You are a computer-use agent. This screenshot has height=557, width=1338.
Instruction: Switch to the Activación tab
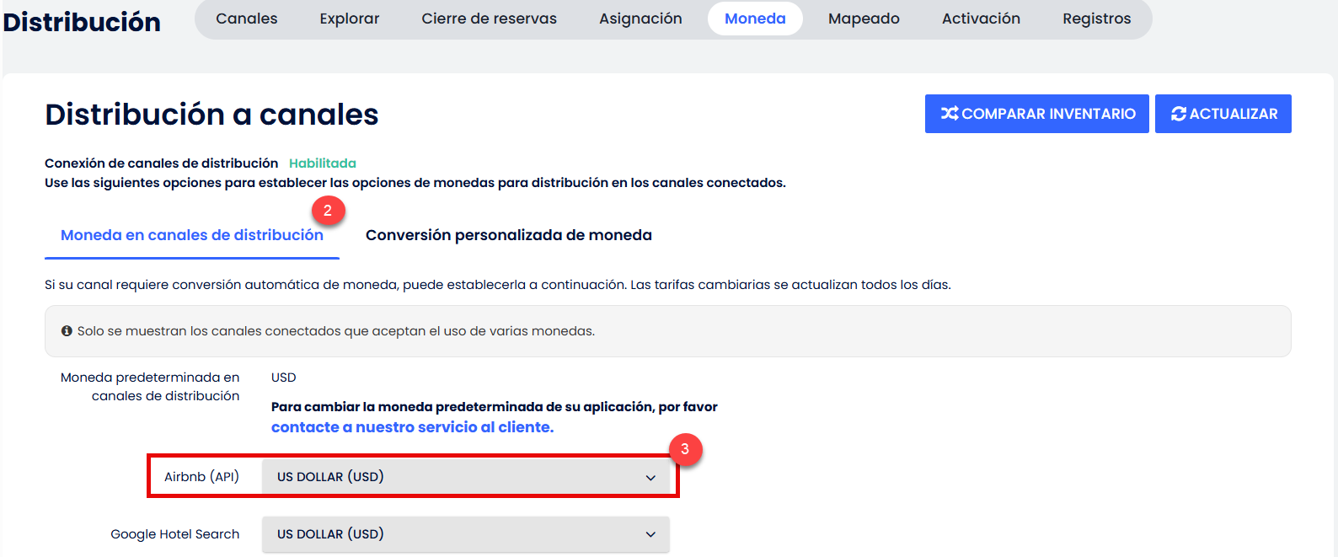click(981, 19)
